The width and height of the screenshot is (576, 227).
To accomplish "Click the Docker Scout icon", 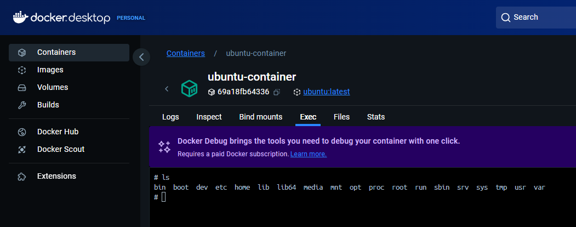I will coord(22,150).
